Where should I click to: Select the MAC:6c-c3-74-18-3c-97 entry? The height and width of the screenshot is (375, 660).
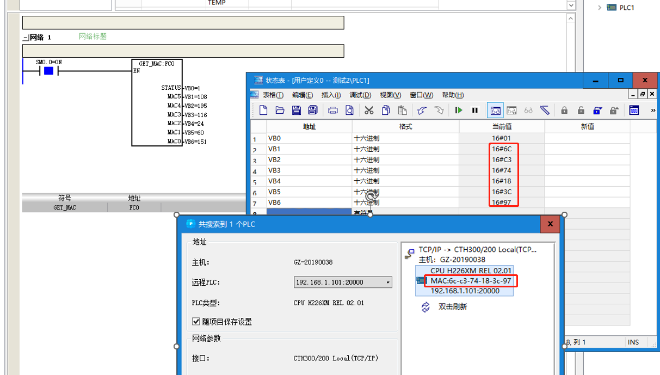tap(471, 281)
